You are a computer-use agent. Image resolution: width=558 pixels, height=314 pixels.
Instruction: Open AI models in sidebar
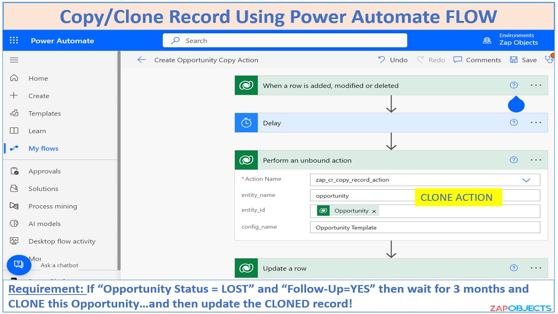click(x=44, y=224)
